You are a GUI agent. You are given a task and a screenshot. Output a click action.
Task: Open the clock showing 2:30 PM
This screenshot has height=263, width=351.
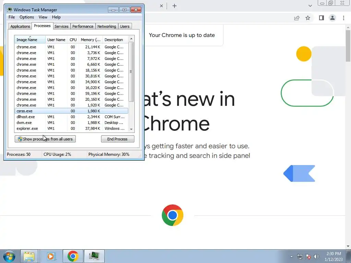pyautogui.click(x=334, y=256)
